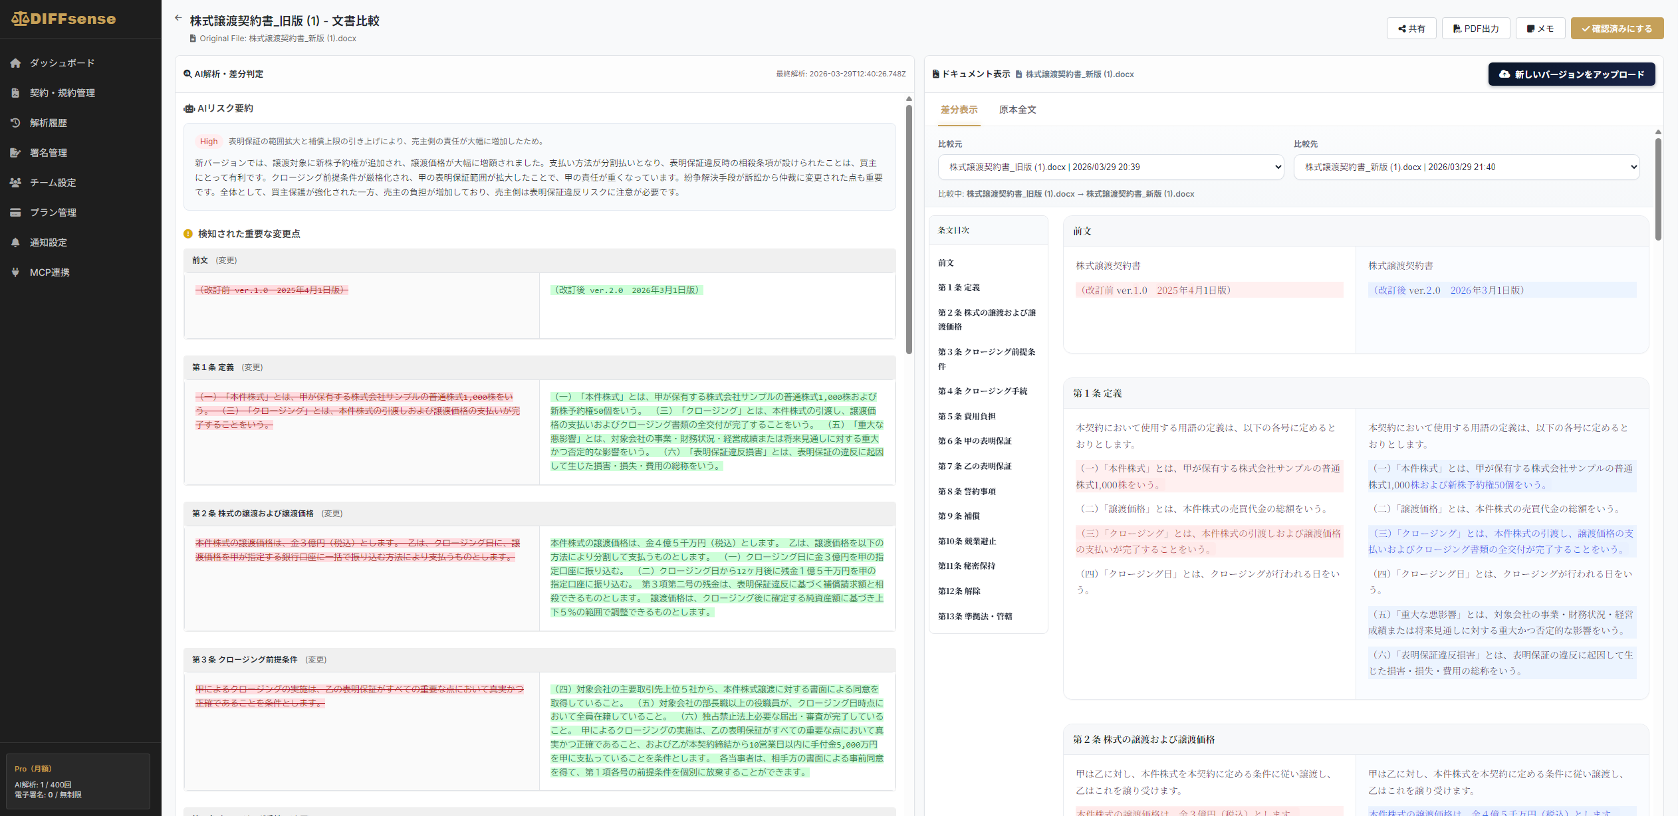The height and width of the screenshot is (816, 1678).
Task: Click the 署名管理 signature icon
Action: [16, 153]
